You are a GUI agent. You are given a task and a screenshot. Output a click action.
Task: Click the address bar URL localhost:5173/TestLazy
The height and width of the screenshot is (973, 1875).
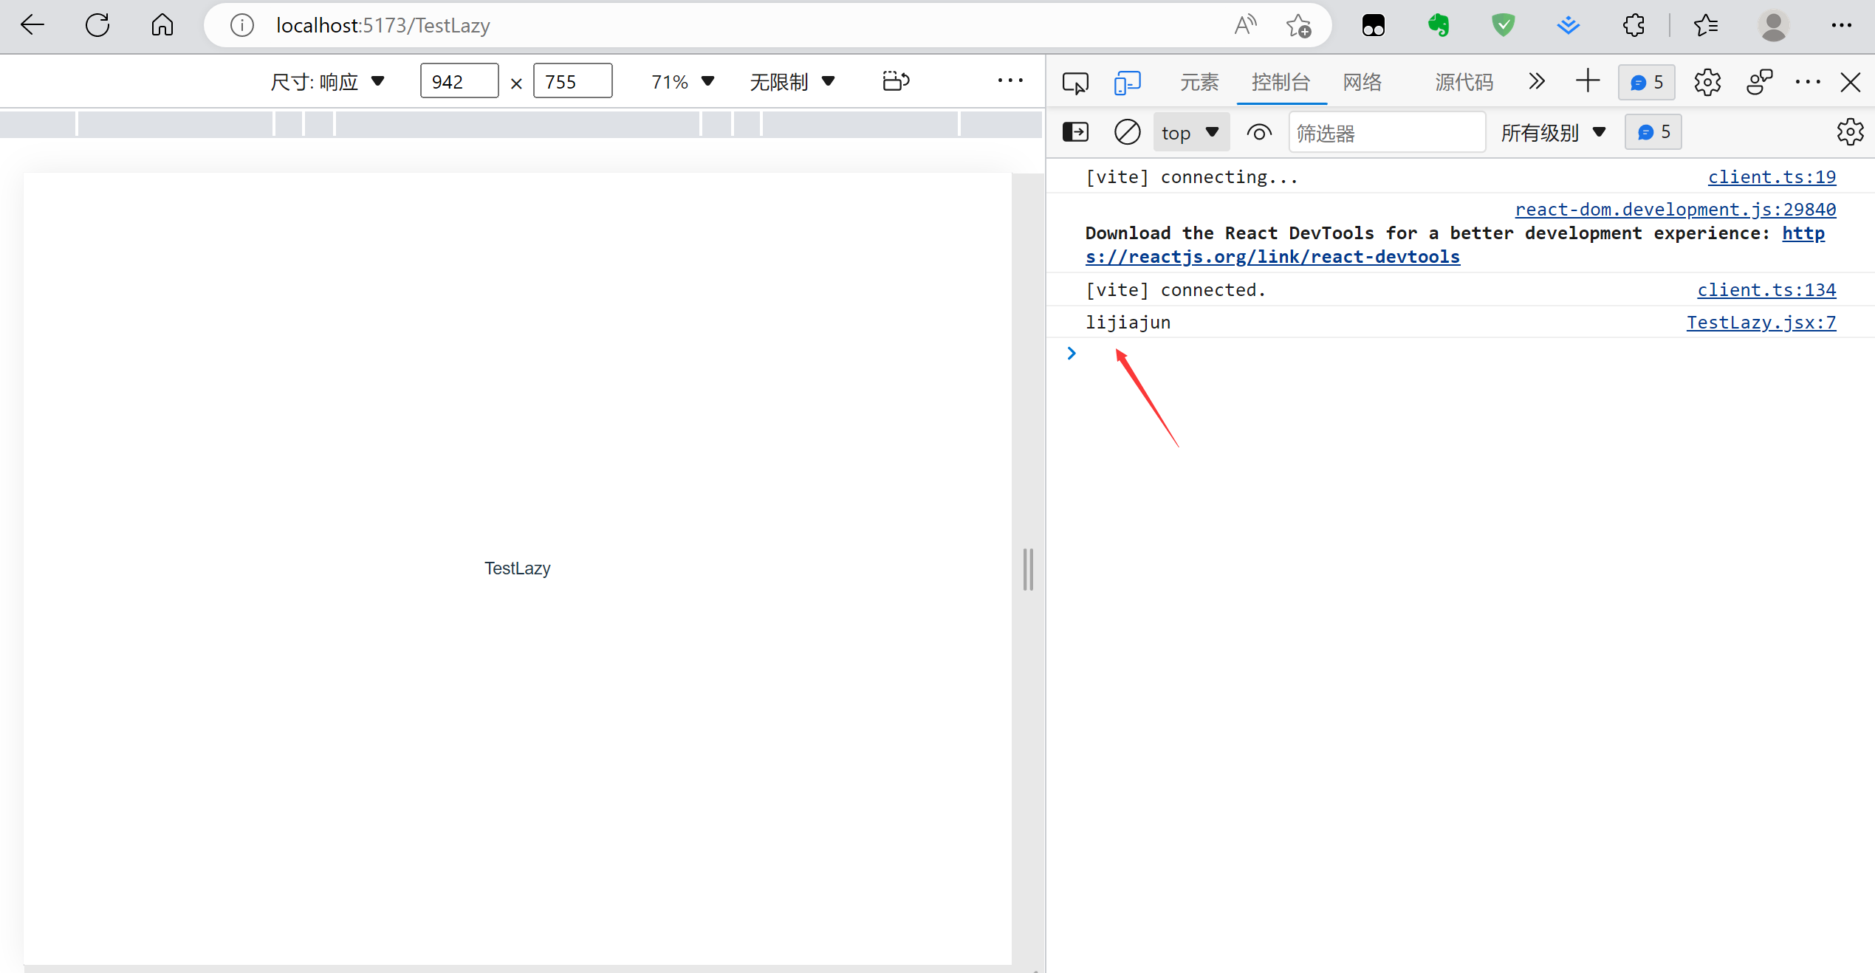pyautogui.click(x=383, y=26)
